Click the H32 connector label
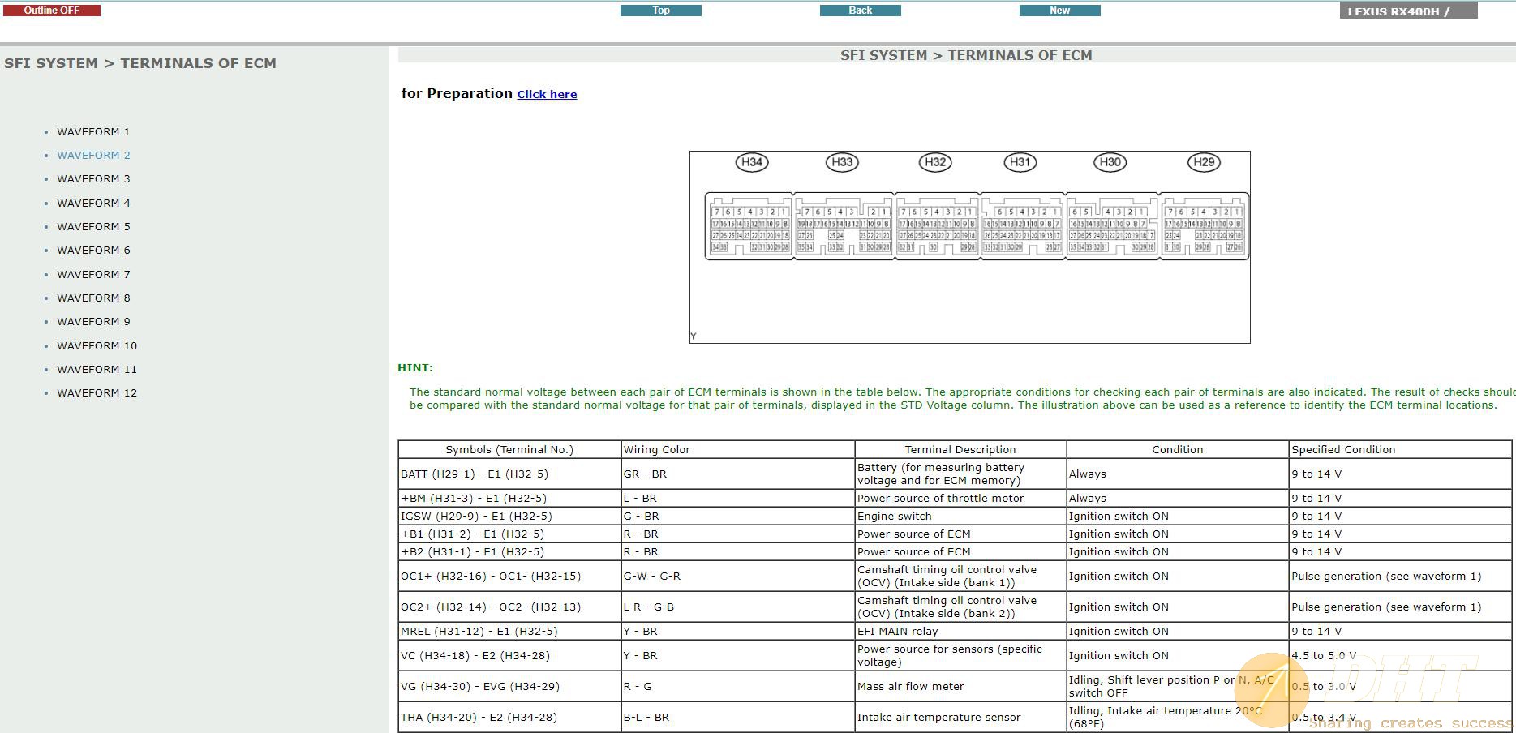The image size is (1516, 733). (935, 162)
